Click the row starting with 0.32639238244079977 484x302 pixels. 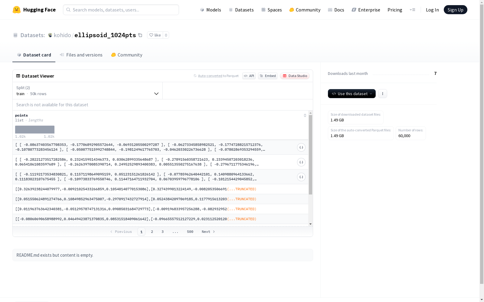coord(160,189)
